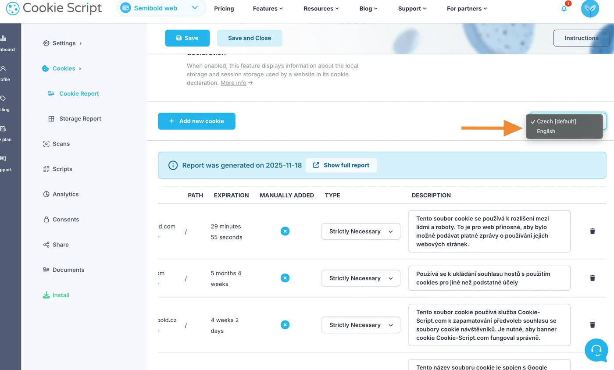Open Storage Report in sidebar
The width and height of the screenshot is (614, 370).
pos(75,119)
